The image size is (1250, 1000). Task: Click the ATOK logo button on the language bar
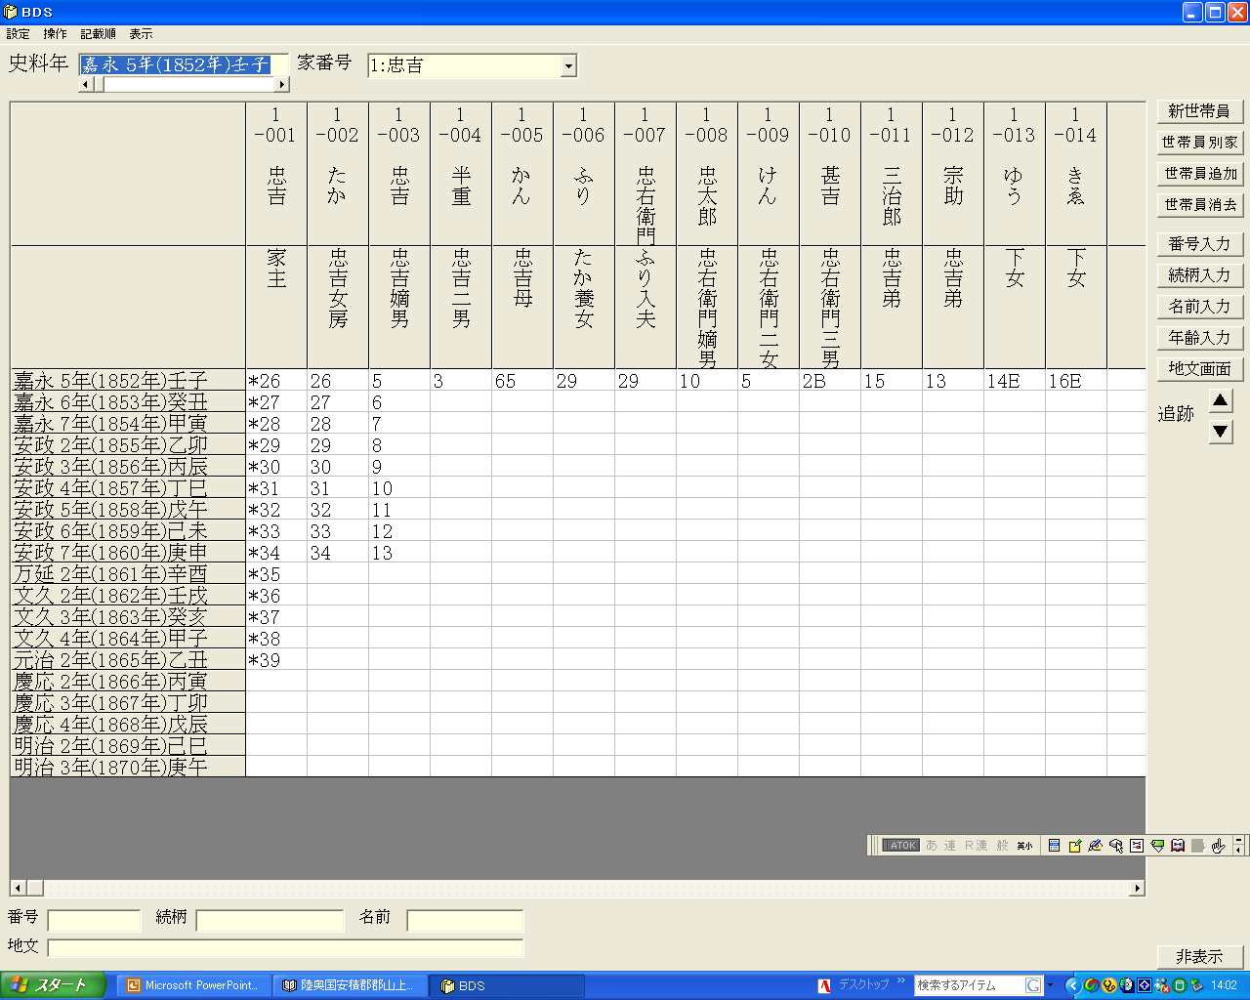900,846
